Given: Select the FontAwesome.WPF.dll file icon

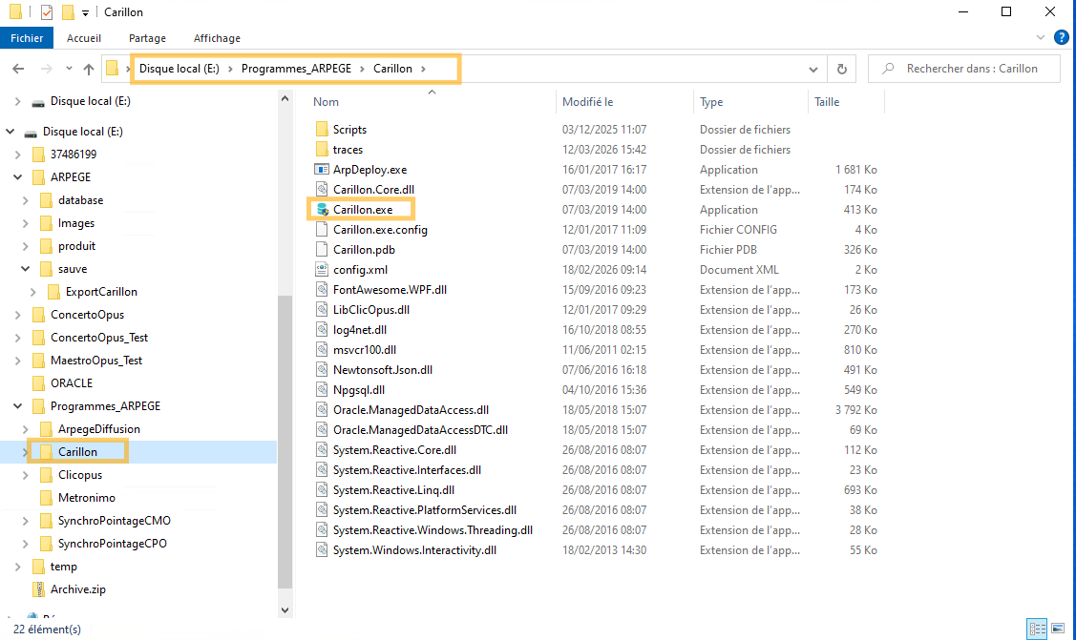Looking at the screenshot, I should 322,290.
